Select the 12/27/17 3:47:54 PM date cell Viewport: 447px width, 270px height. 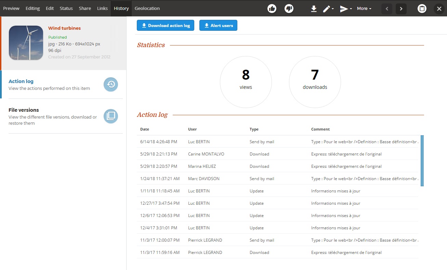click(x=160, y=203)
